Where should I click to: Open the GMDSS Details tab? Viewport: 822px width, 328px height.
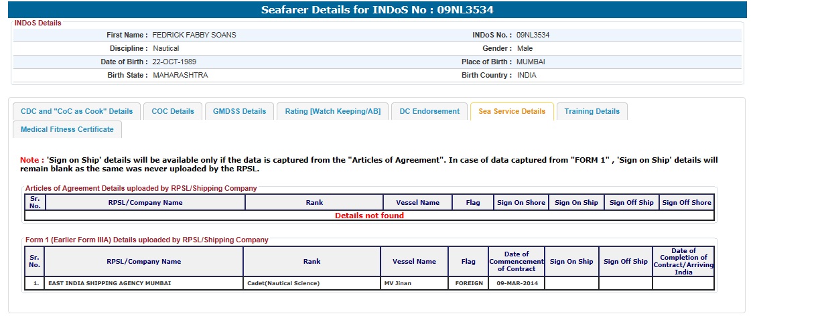[x=239, y=112]
